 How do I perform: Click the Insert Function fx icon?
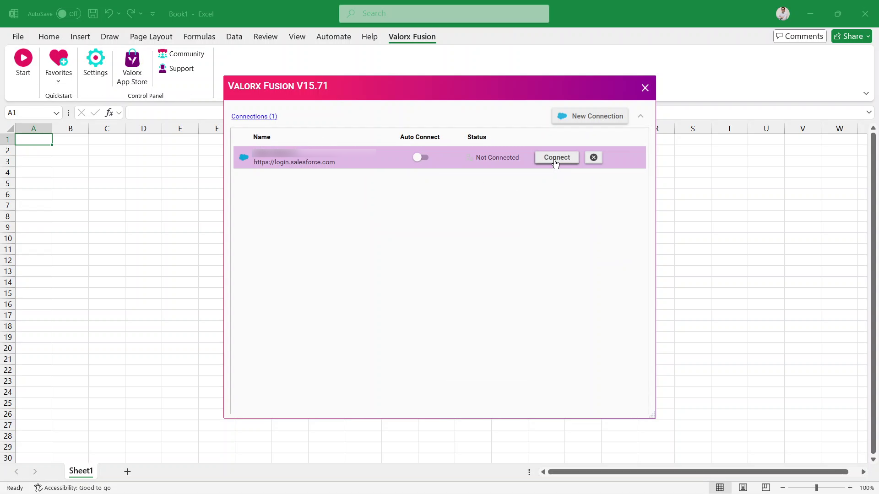pos(109,113)
